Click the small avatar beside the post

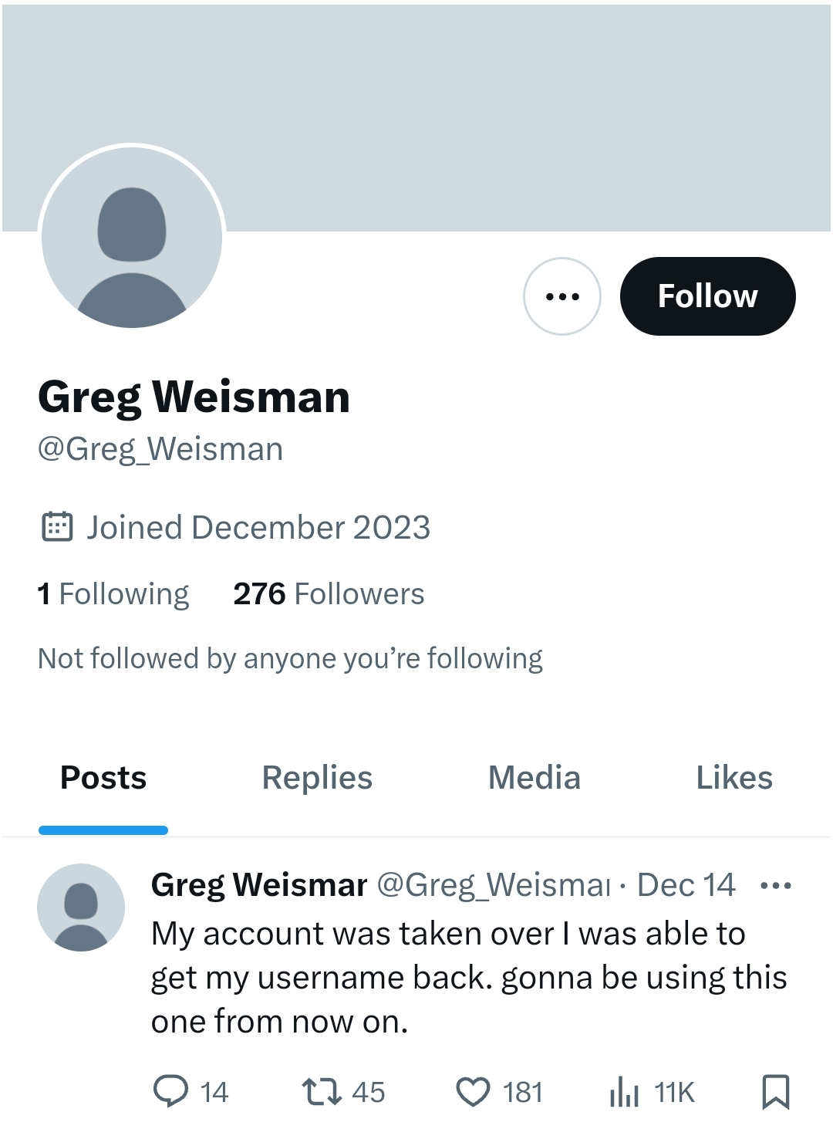pyautogui.click(x=81, y=908)
